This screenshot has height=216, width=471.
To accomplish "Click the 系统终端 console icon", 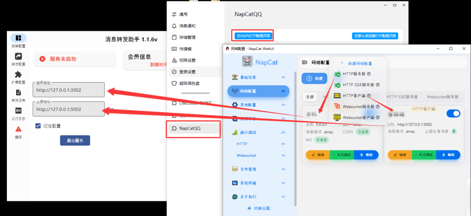I will (x=235, y=183).
